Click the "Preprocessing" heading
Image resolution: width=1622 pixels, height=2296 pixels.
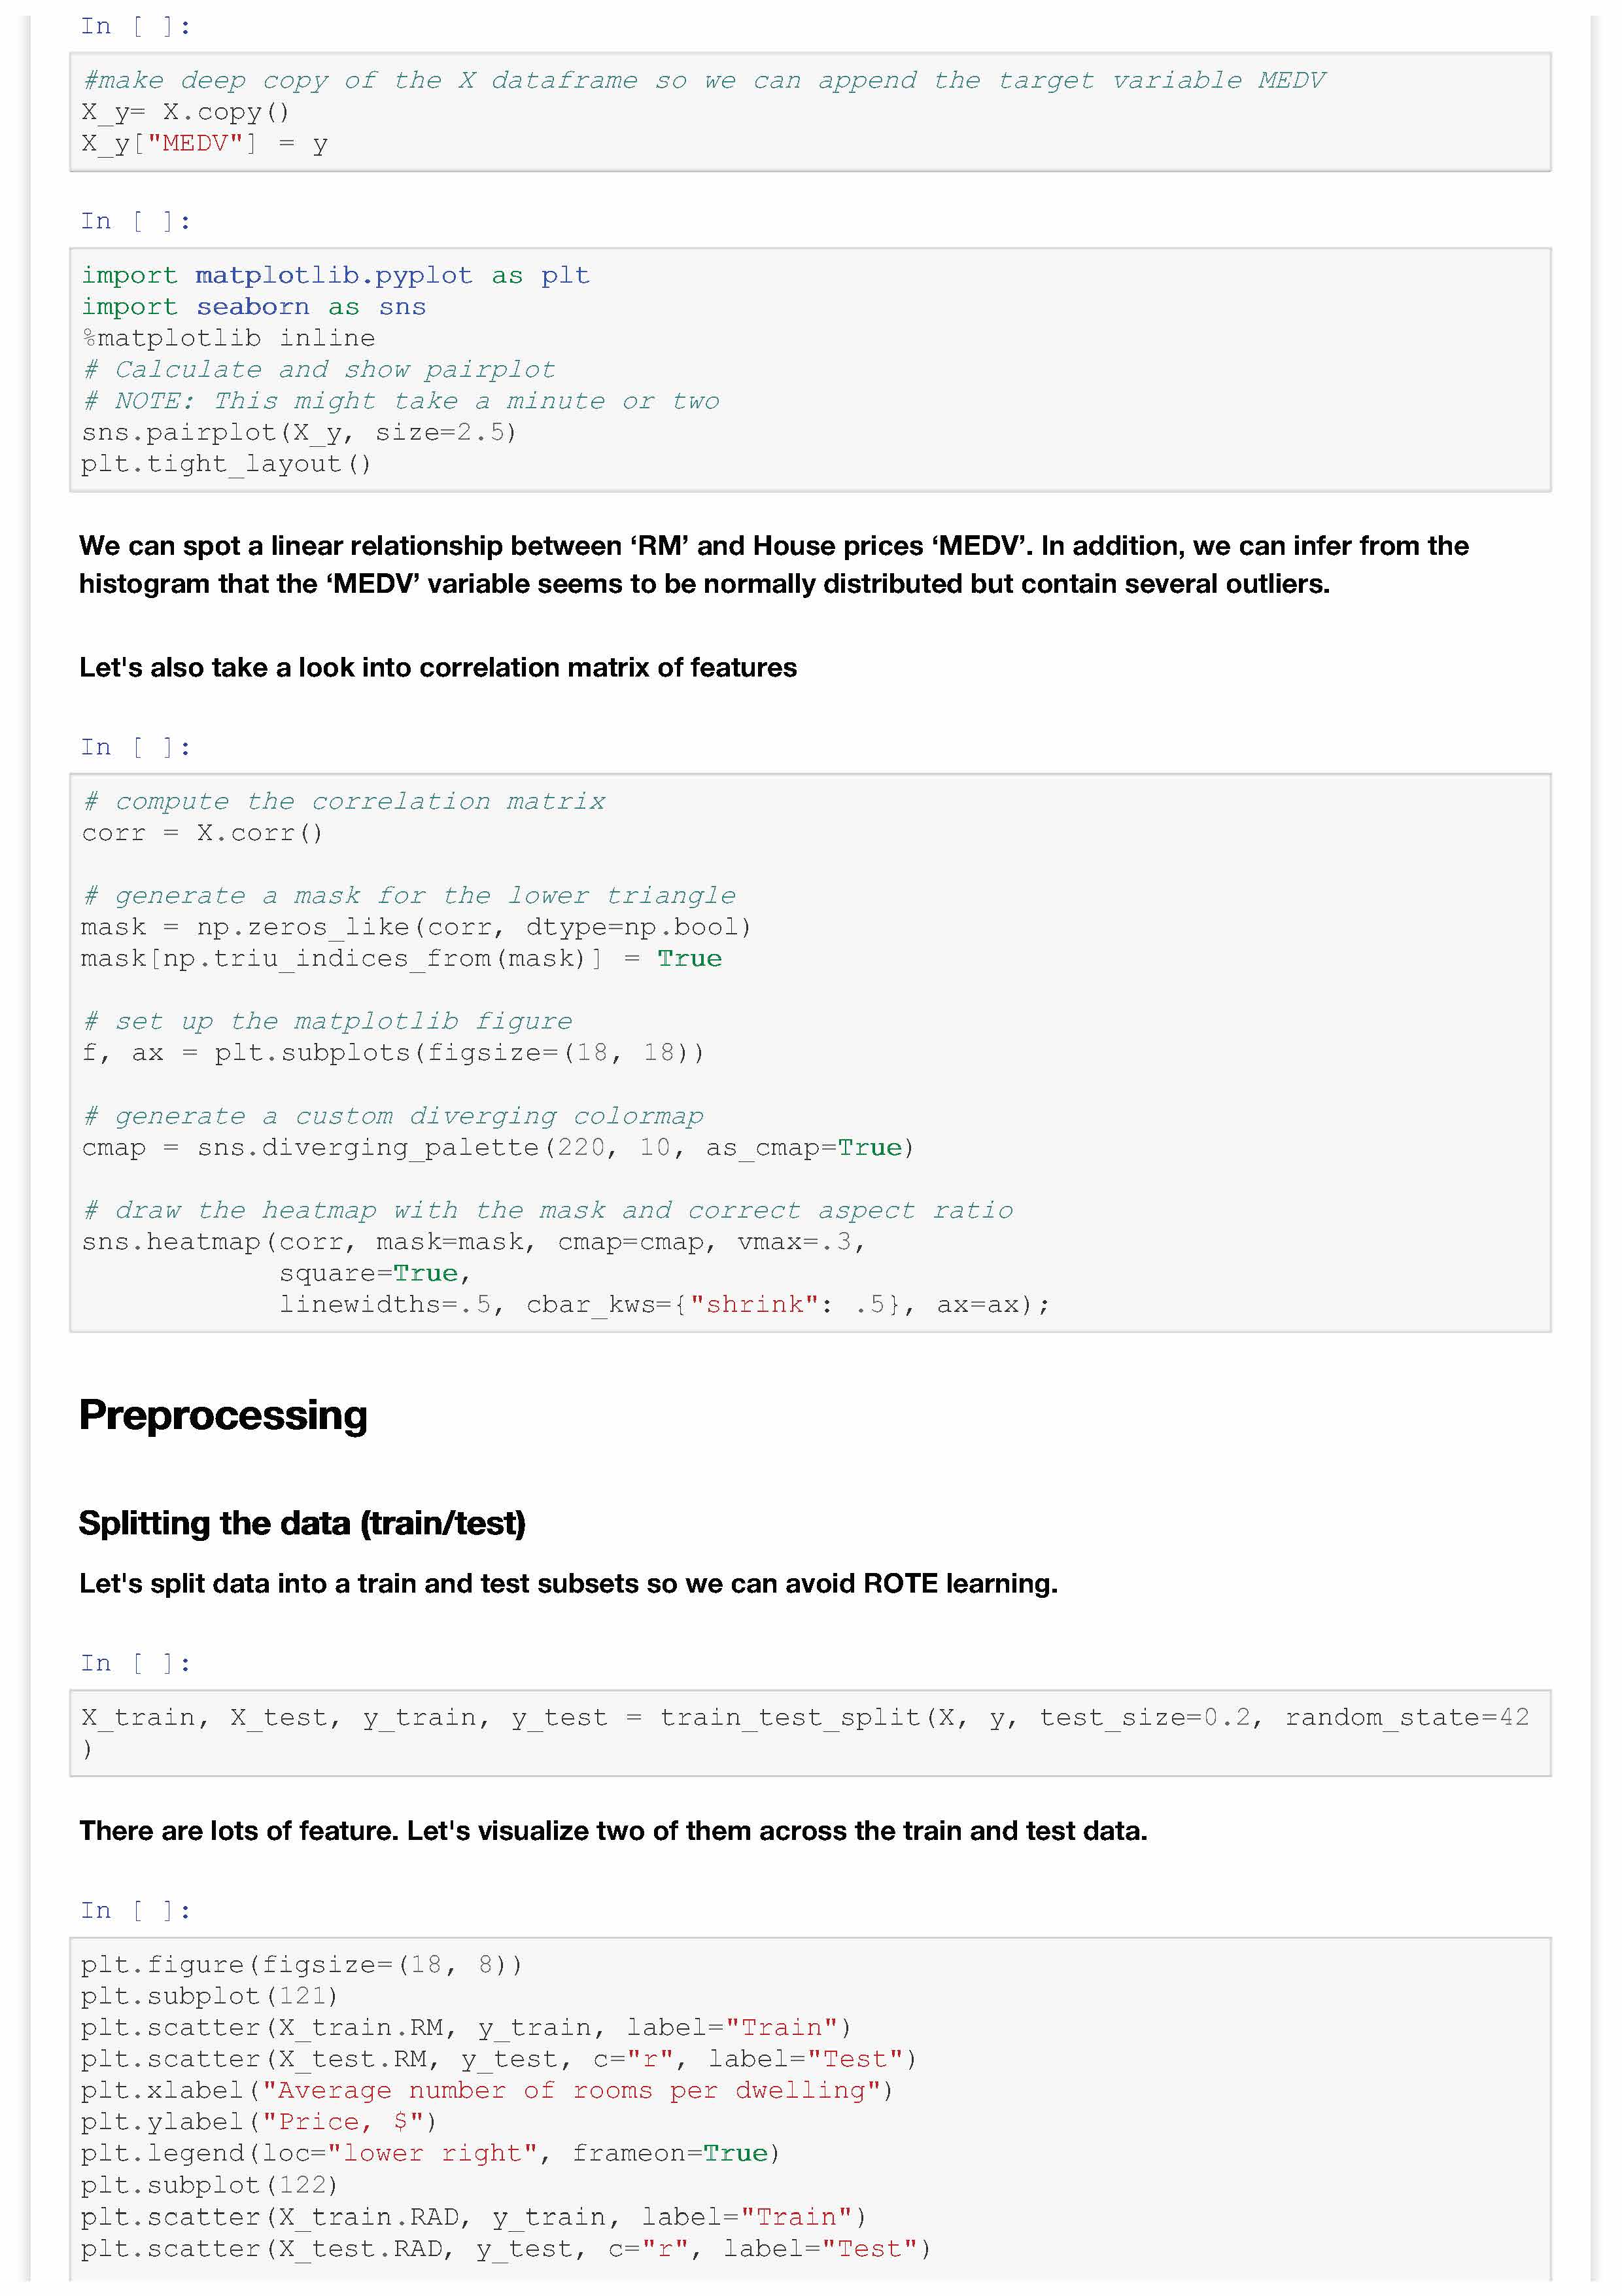223,1415
